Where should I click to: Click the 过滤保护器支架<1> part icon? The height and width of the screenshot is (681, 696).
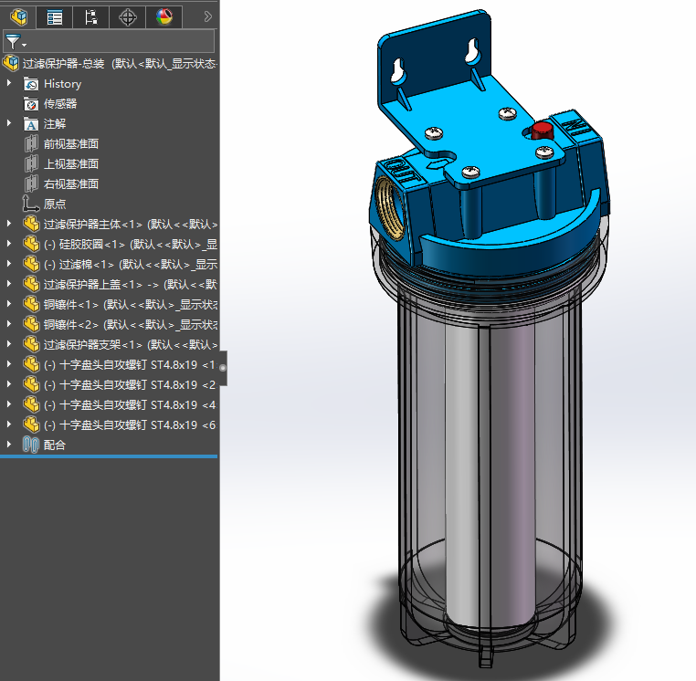[31, 344]
